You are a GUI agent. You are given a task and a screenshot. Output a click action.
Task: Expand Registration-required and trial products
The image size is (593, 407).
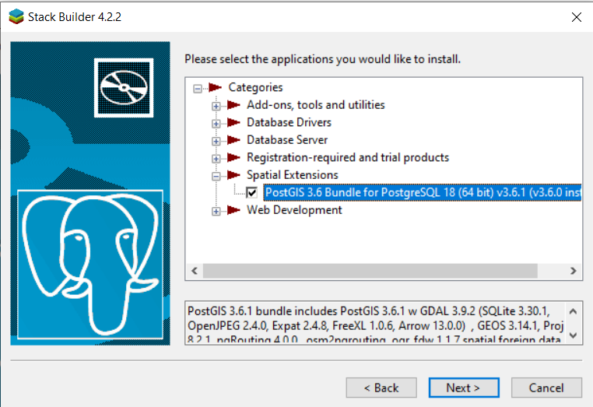[216, 159]
